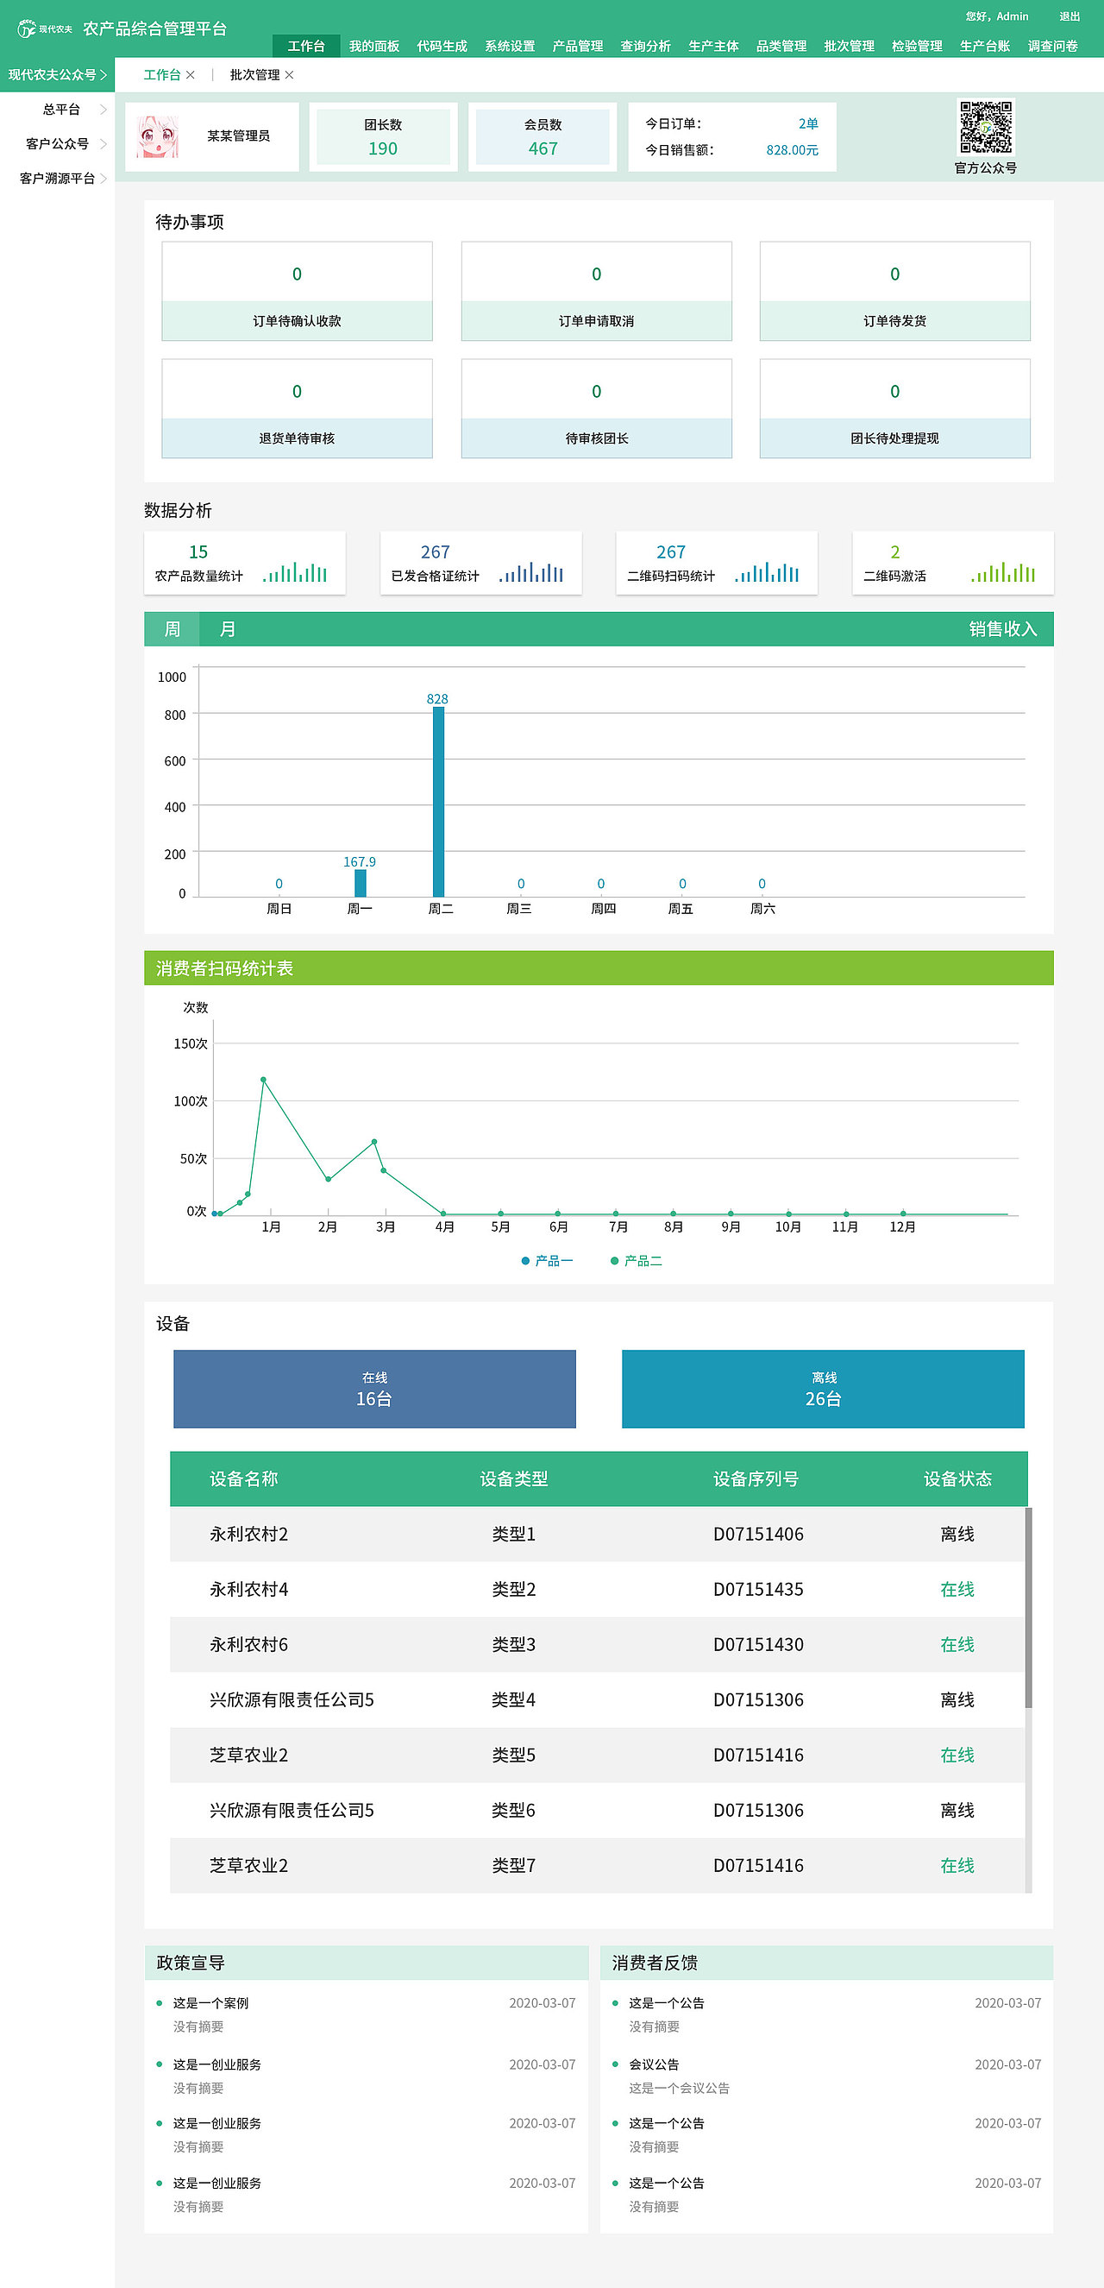The image size is (1104, 2288).
Task: Open 品类管理 menu item
Action: click(781, 47)
